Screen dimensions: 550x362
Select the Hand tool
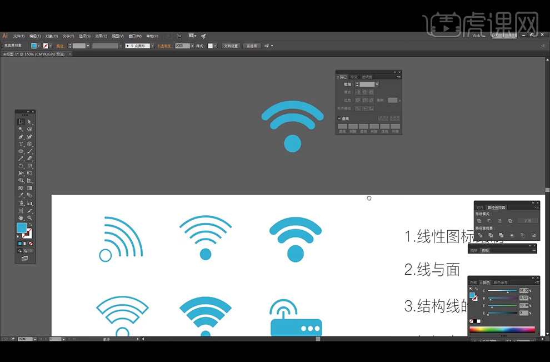(x=21, y=218)
